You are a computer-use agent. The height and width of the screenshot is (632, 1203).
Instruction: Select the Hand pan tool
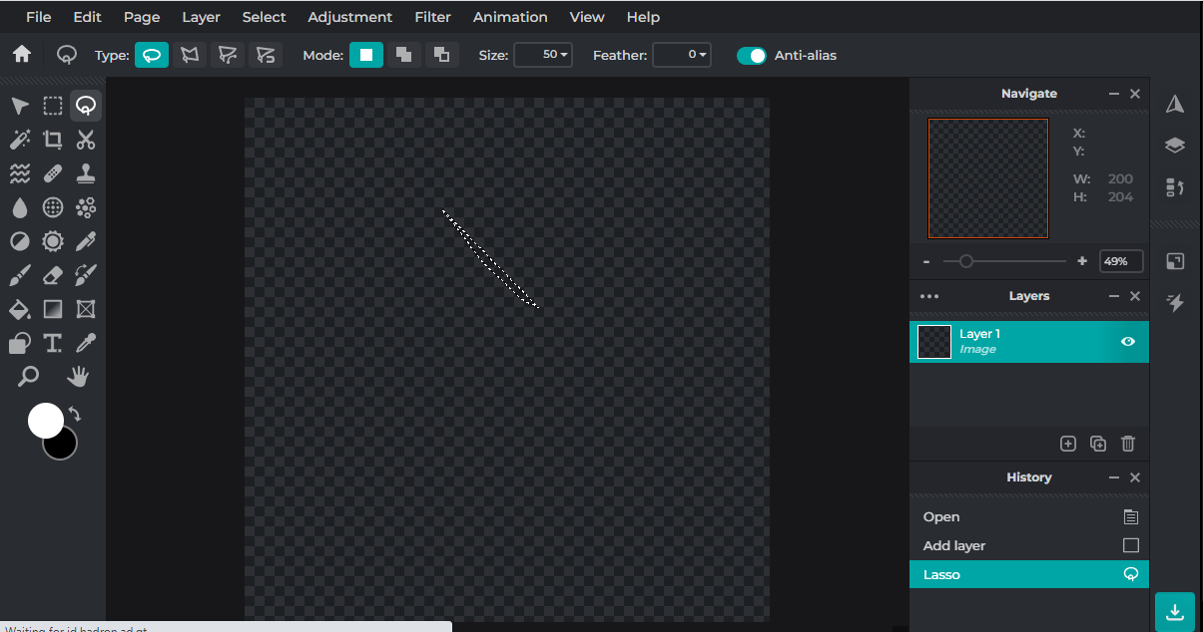point(78,377)
